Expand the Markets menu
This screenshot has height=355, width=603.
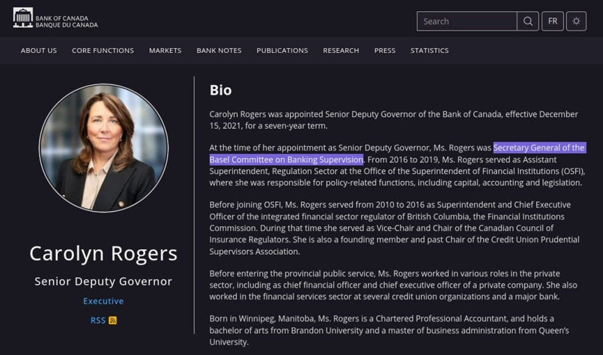click(165, 50)
